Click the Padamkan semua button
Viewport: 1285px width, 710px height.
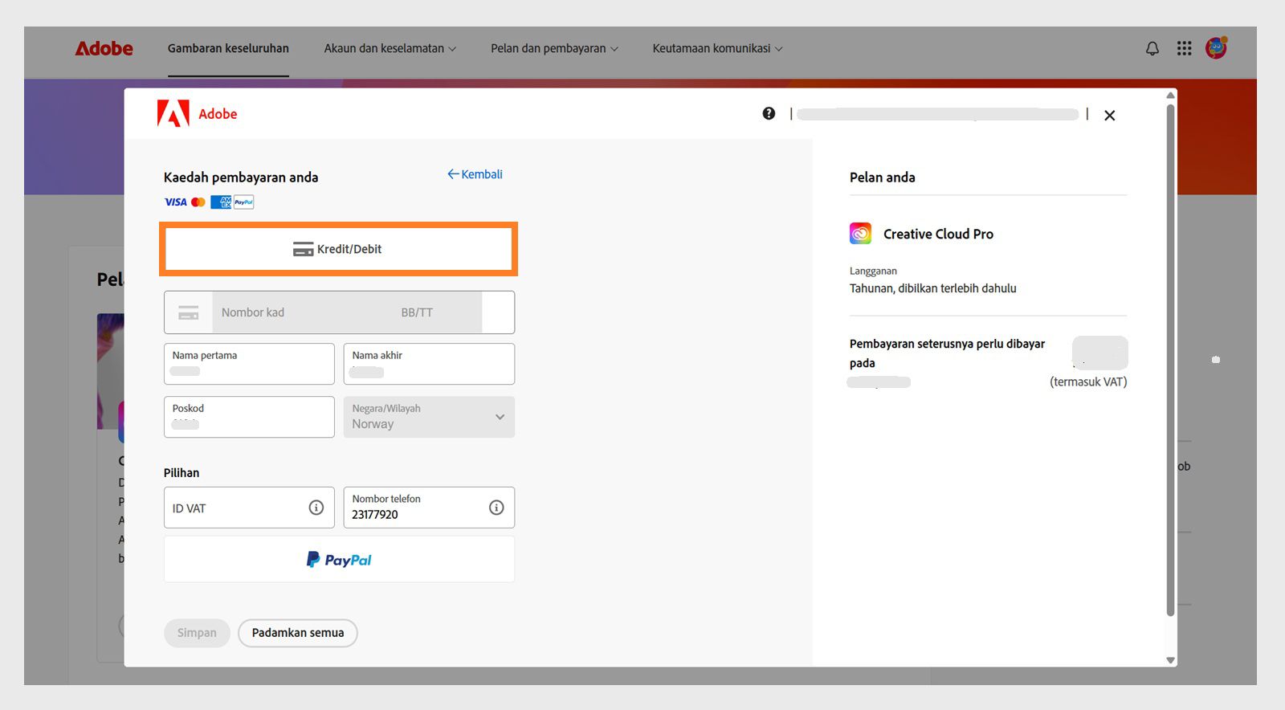pos(298,633)
